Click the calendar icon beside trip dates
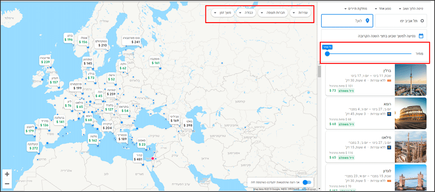 (x=421, y=36)
